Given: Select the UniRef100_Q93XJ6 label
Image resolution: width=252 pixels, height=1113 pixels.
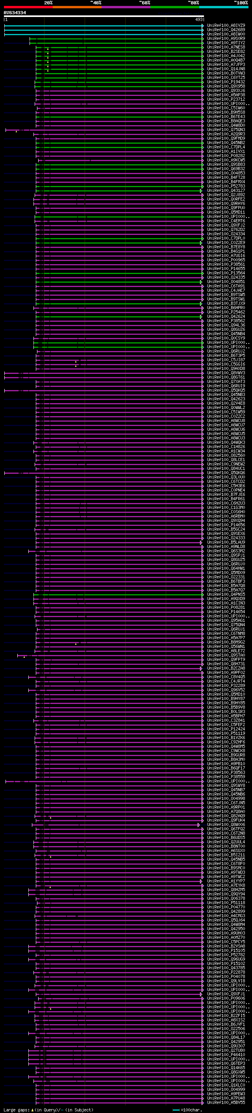Looking at the screenshot, I should pos(226,91).
